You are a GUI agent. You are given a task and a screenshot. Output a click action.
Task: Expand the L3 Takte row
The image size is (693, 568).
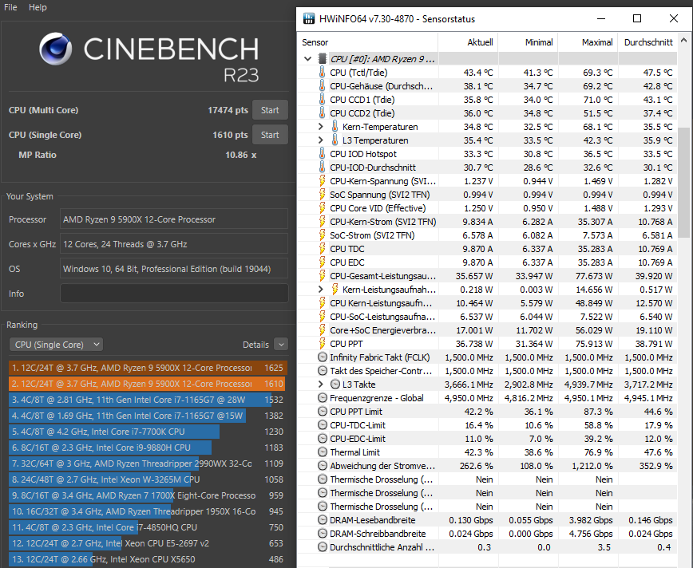pos(321,385)
